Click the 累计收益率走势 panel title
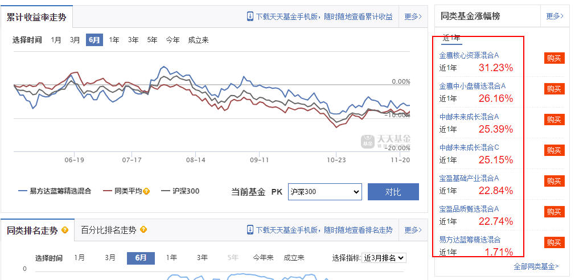Image resolution: width=575 pixels, height=280 pixels. tap(36, 17)
